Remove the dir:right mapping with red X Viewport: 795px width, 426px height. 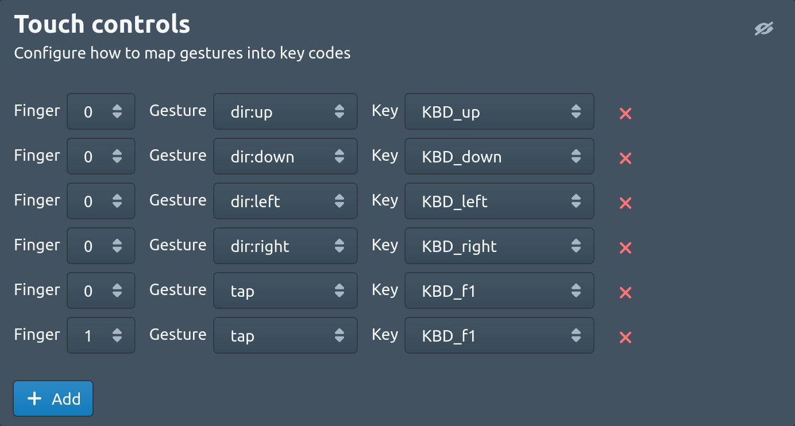[626, 247]
